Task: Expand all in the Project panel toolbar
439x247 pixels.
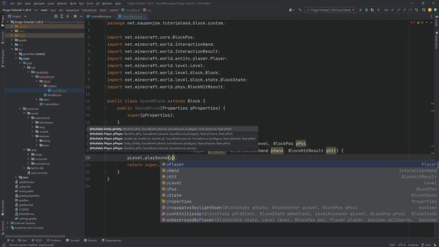Action: point(62,16)
